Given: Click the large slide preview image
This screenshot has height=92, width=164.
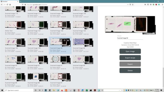Looking at the screenshot, I should pyautogui.click(x=130, y=25).
